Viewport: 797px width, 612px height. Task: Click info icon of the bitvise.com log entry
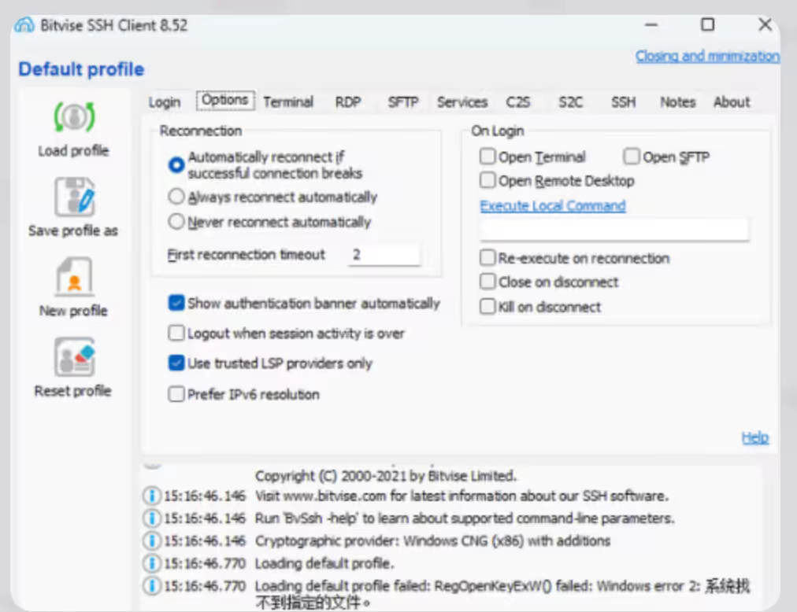[151, 496]
